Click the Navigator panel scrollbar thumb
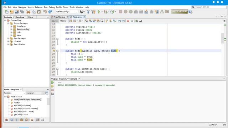 coord(48,101)
